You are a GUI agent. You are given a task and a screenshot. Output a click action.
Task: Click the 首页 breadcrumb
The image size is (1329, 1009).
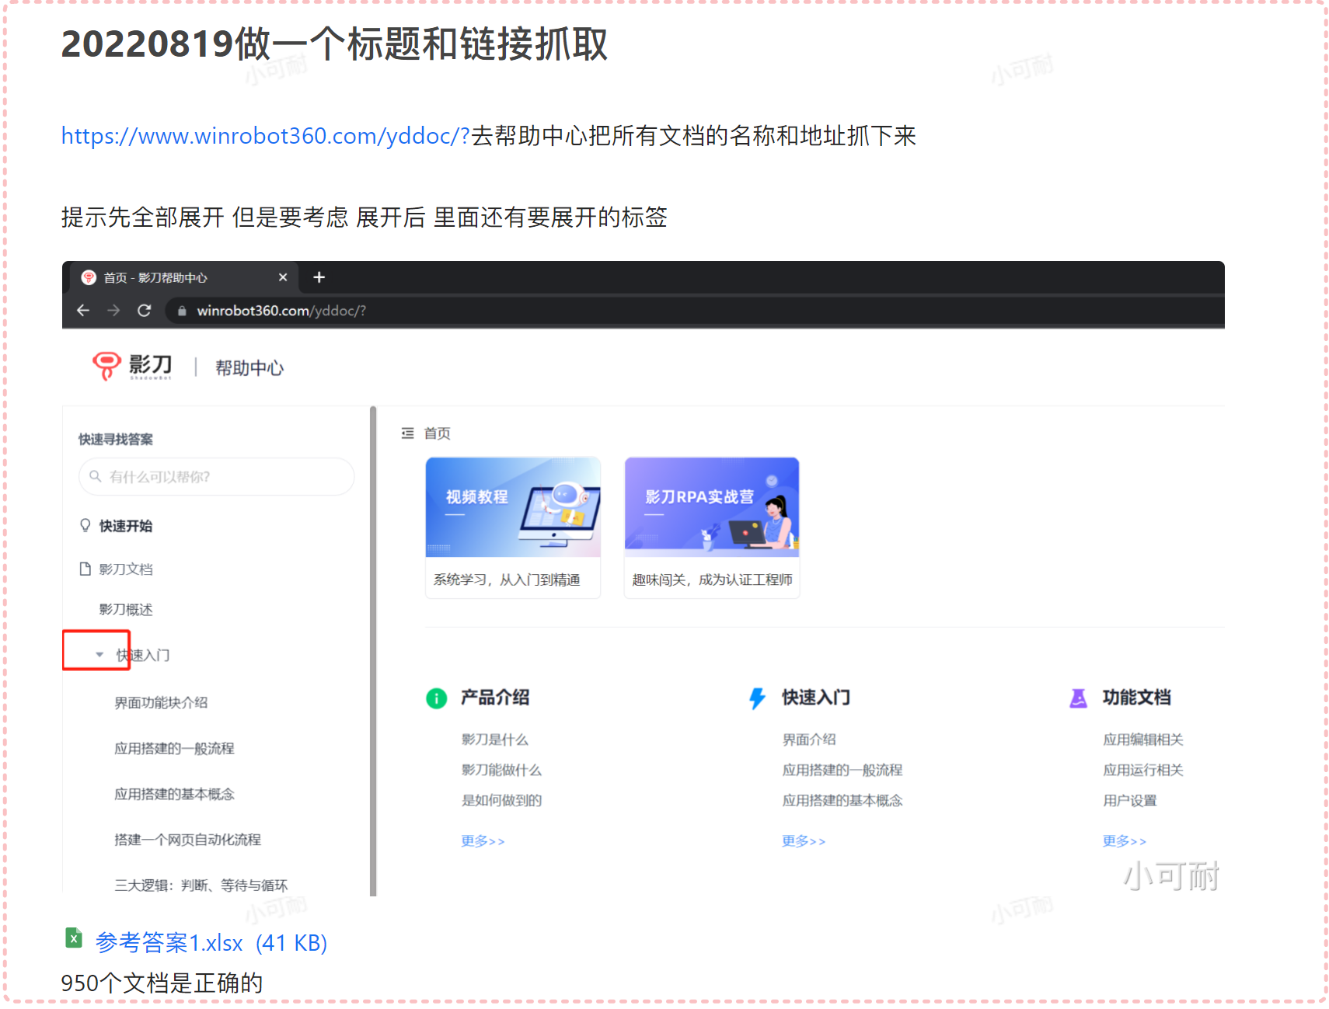(x=437, y=433)
